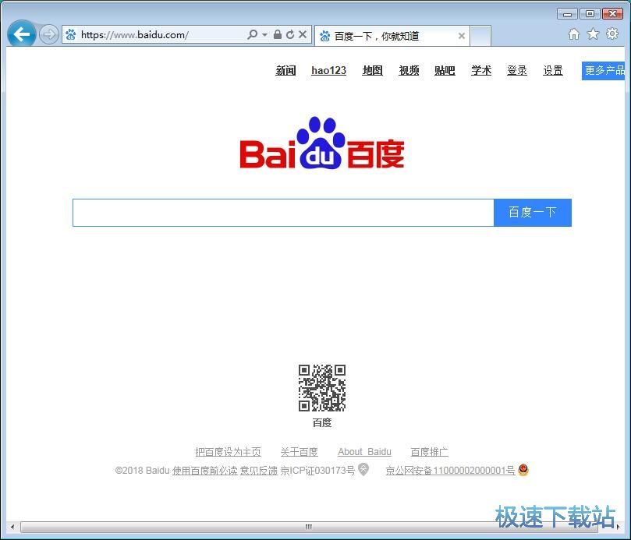This screenshot has width=631, height=540.
Task: Show security report via the lock icon
Action: 277,34
